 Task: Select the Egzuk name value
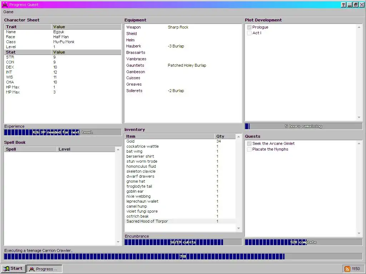[x=59, y=32]
